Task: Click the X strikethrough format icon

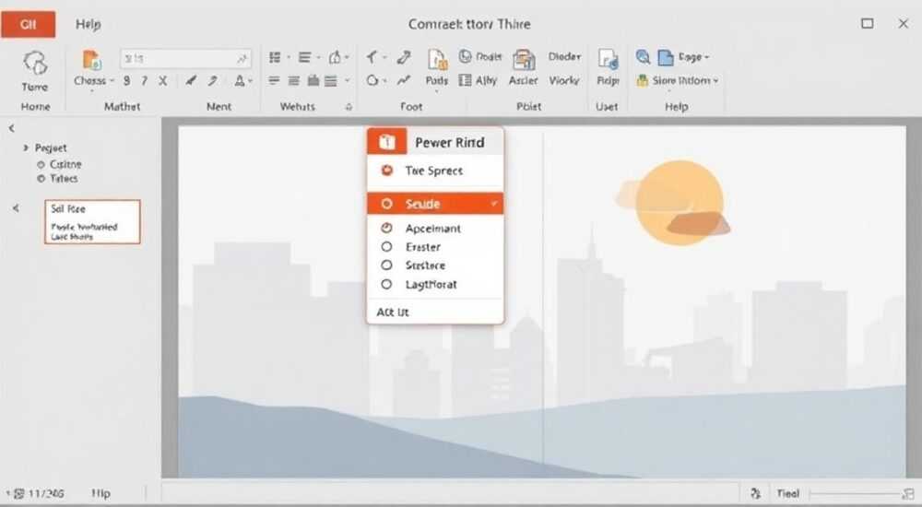Action: 163,81
